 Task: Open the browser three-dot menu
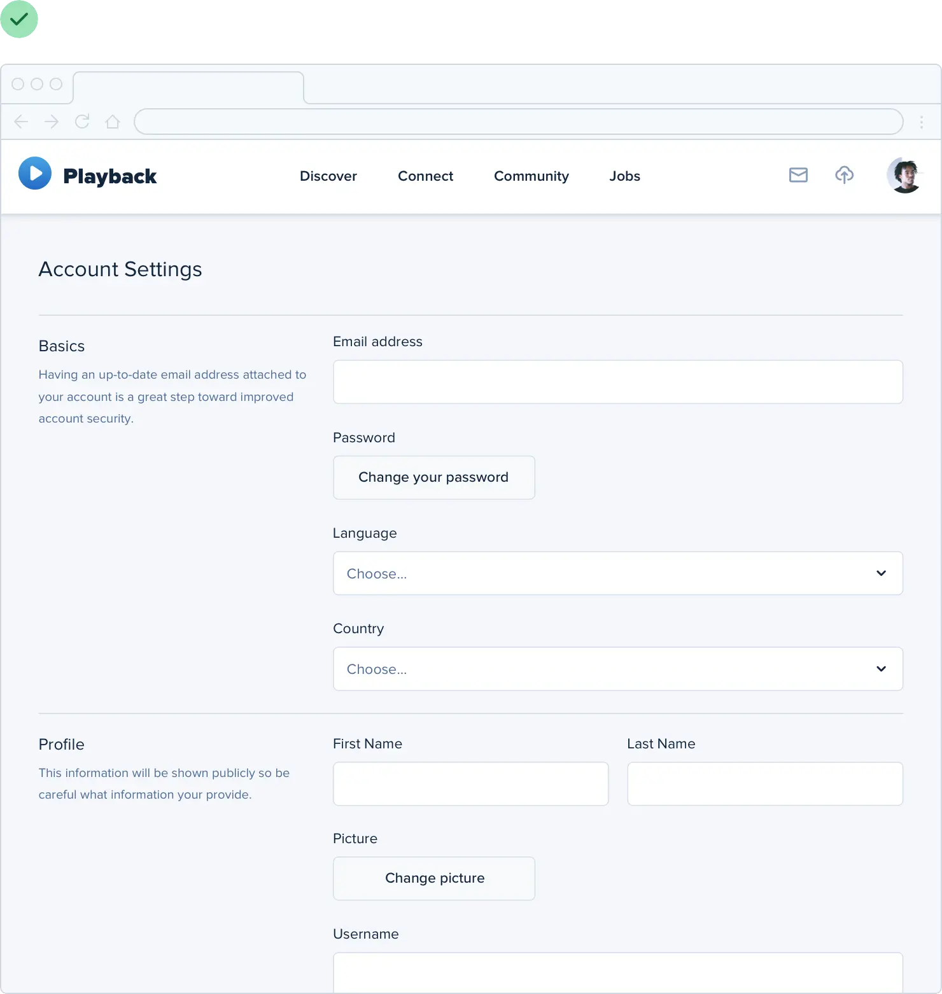click(921, 122)
